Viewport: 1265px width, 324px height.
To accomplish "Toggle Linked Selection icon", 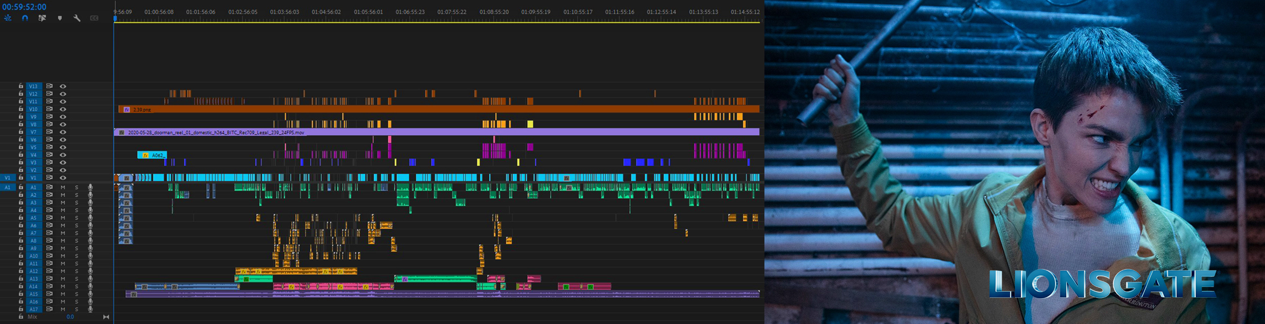I will coord(42,18).
